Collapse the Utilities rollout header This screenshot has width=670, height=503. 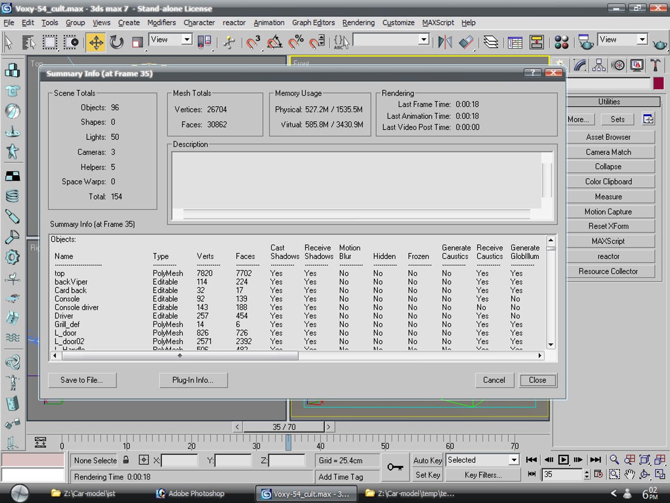click(609, 102)
